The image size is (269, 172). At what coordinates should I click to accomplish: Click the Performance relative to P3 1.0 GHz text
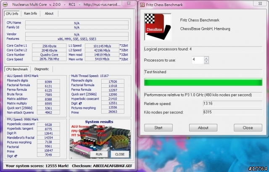click(x=198, y=95)
